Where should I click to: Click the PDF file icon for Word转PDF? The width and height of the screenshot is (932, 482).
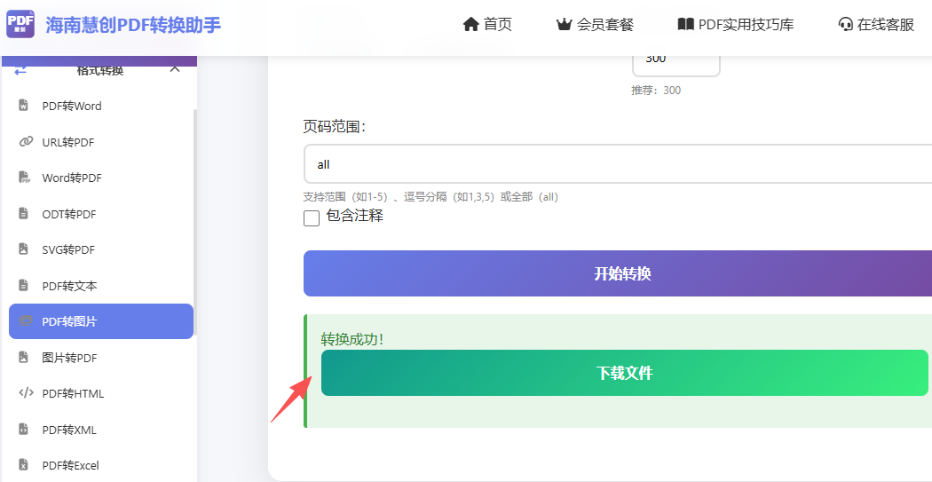[x=24, y=178]
